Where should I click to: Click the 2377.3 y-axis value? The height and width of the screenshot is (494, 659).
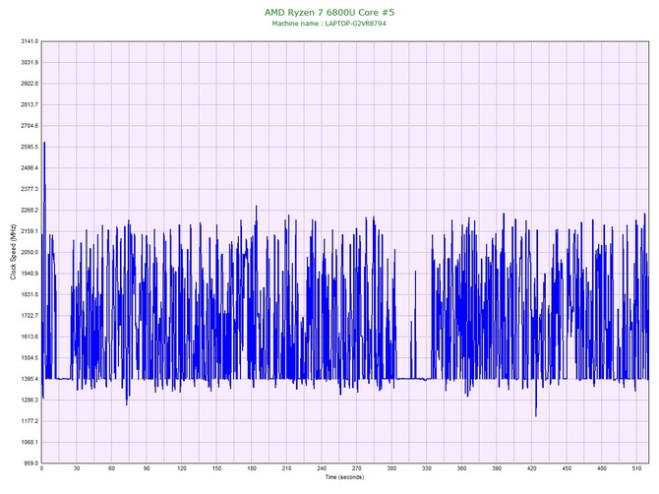pyautogui.click(x=30, y=189)
